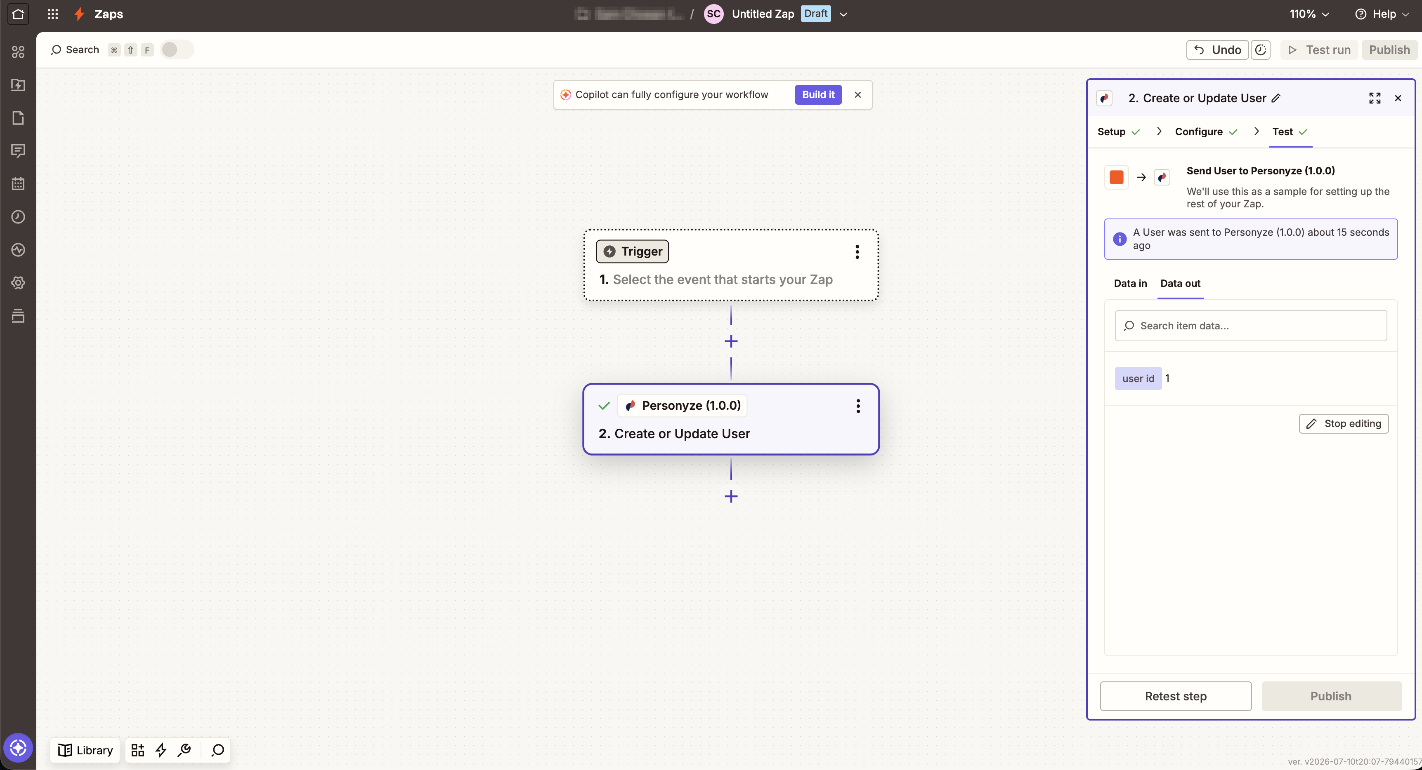Open the history clock sidebar icon

click(18, 217)
